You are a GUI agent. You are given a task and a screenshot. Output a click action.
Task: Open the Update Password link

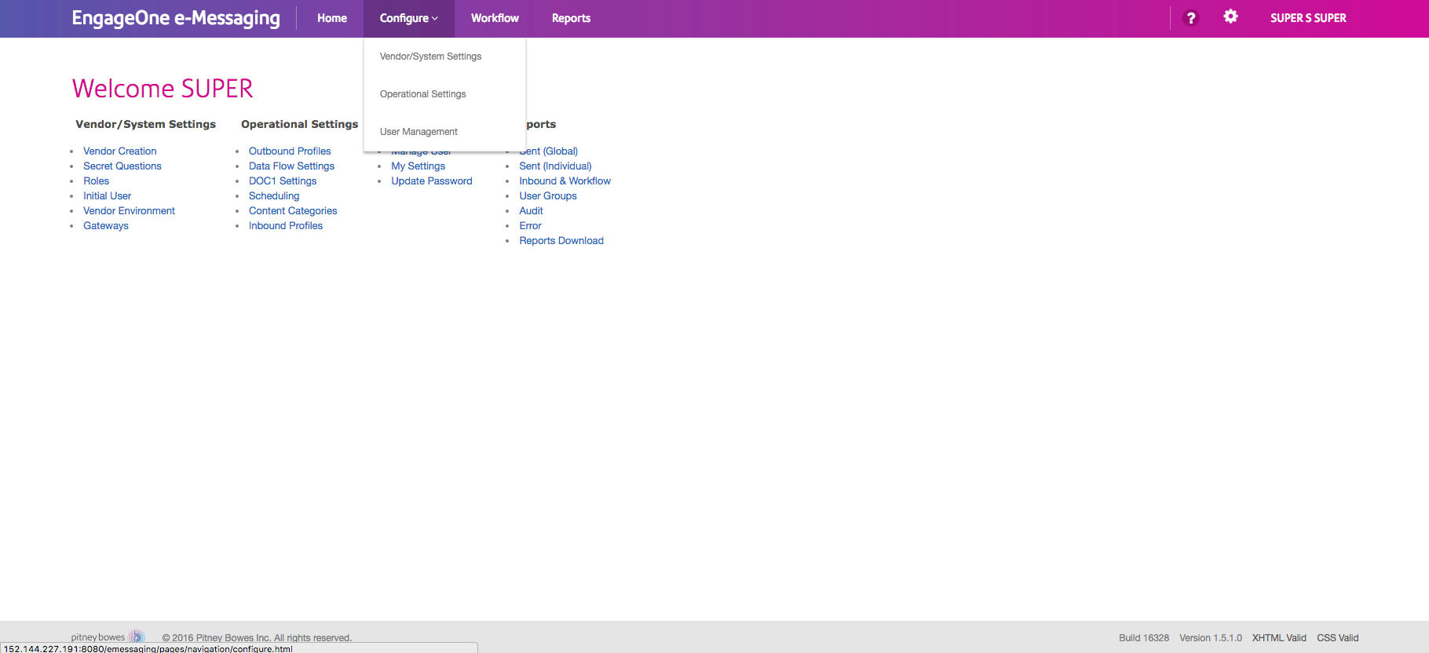(431, 181)
